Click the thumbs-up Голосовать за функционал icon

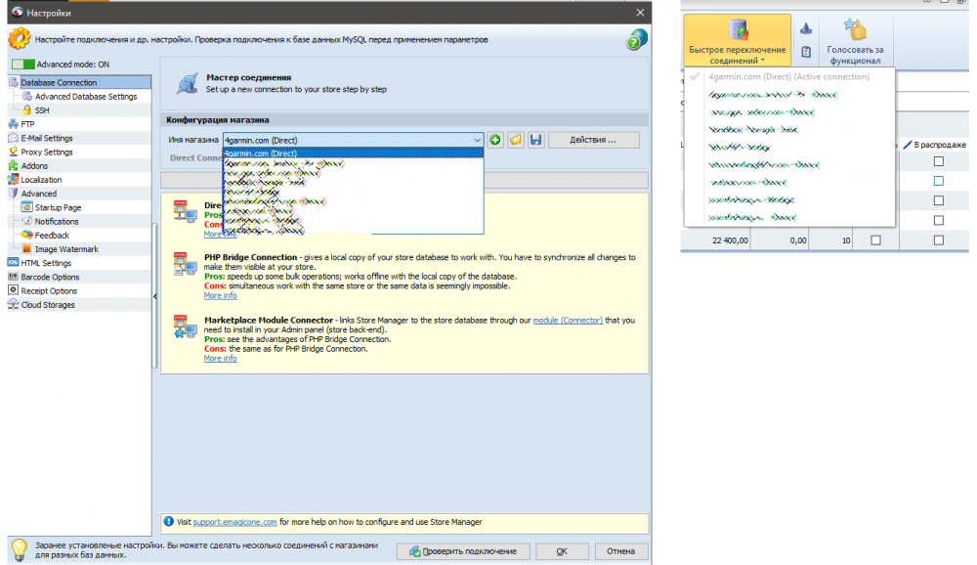click(x=856, y=30)
